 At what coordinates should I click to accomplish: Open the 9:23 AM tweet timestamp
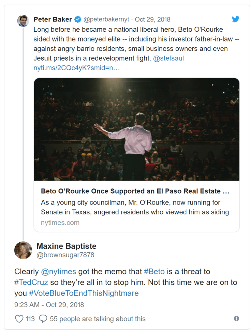coord(49,304)
